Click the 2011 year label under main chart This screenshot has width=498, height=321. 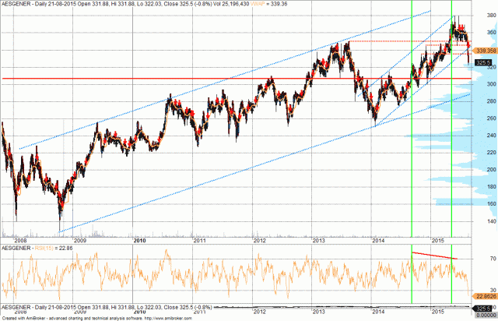click(x=199, y=241)
